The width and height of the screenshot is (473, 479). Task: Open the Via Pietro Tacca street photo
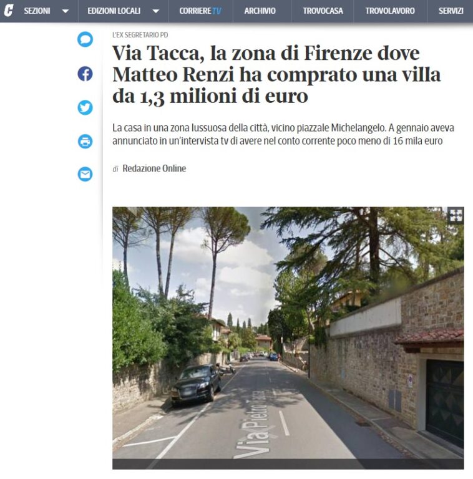click(x=288, y=338)
